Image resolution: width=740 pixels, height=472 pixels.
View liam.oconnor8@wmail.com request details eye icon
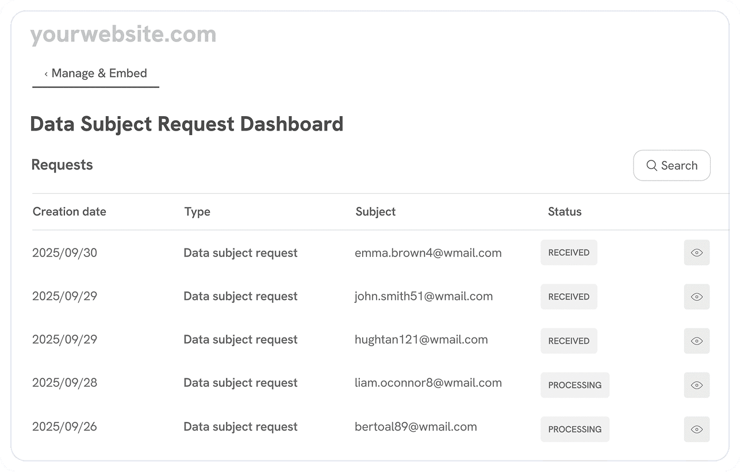pos(696,385)
